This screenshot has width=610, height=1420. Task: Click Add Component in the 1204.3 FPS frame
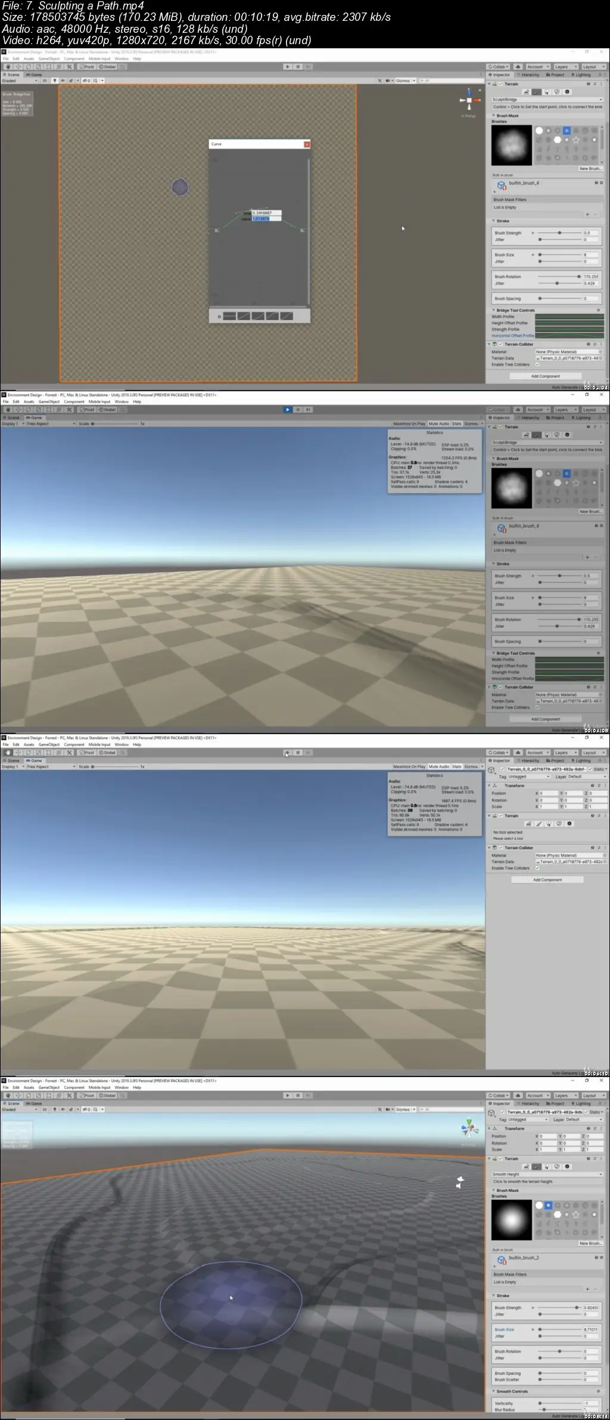[546, 719]
